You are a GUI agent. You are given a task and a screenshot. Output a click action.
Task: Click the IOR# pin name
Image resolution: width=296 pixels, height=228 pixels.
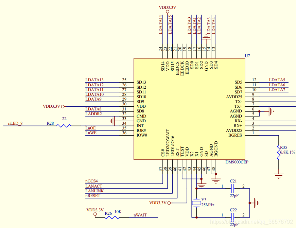tap(141, 130)
